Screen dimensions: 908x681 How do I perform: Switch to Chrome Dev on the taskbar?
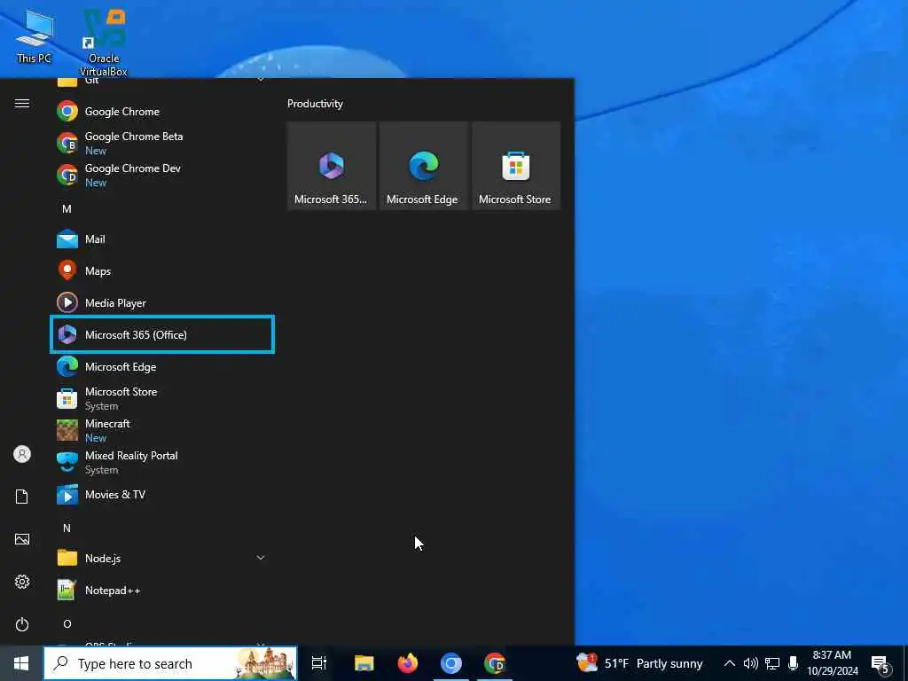(x=495, y=663)
